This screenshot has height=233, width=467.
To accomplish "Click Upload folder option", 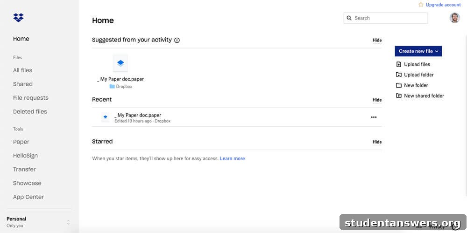I will [x=419, y=75].
